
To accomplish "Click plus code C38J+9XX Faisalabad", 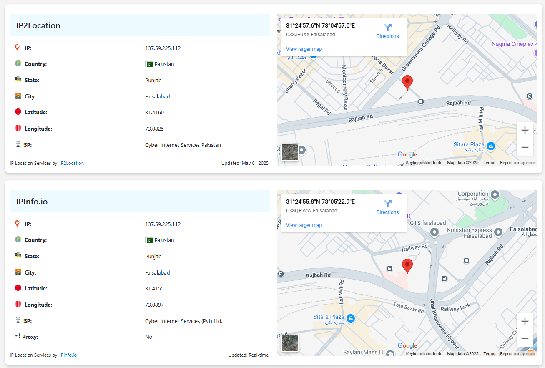I will [310, 35].
